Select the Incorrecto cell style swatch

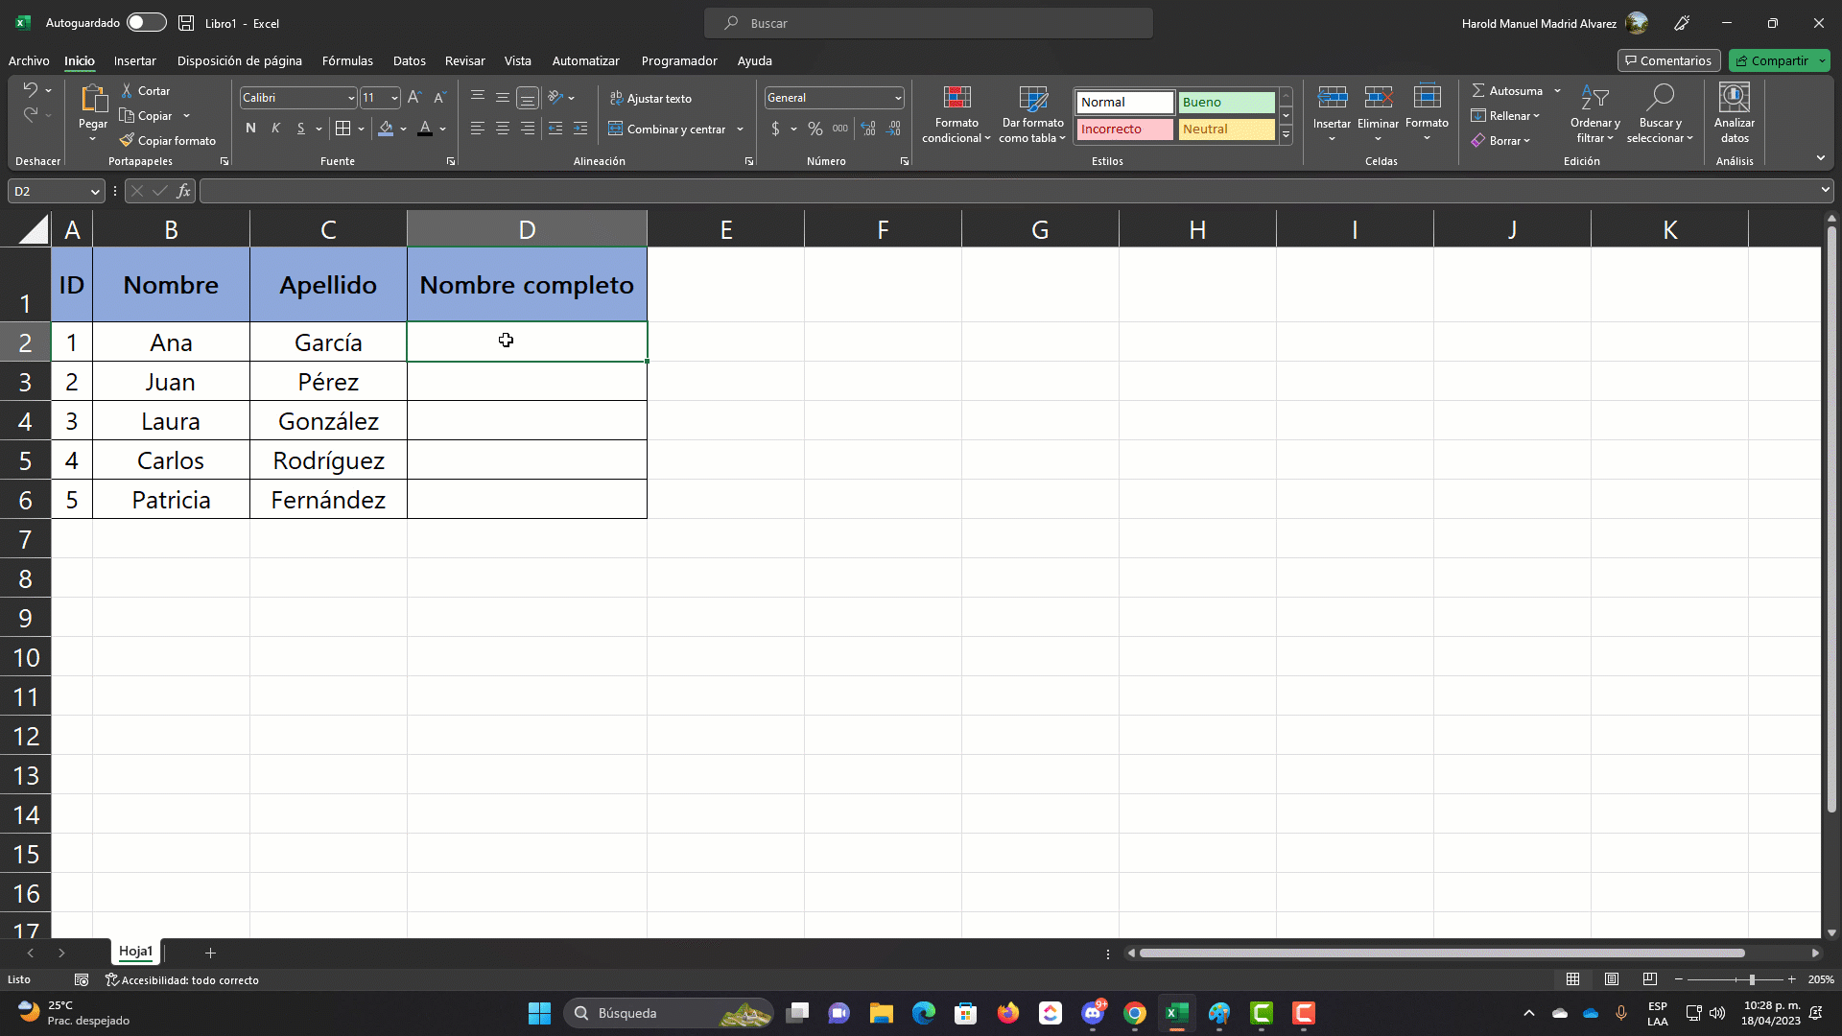[x=1124, y=129]
